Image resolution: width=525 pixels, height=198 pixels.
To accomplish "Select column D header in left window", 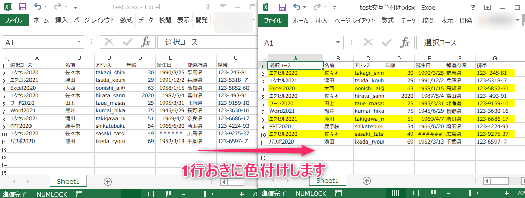I will pos(140,58).
